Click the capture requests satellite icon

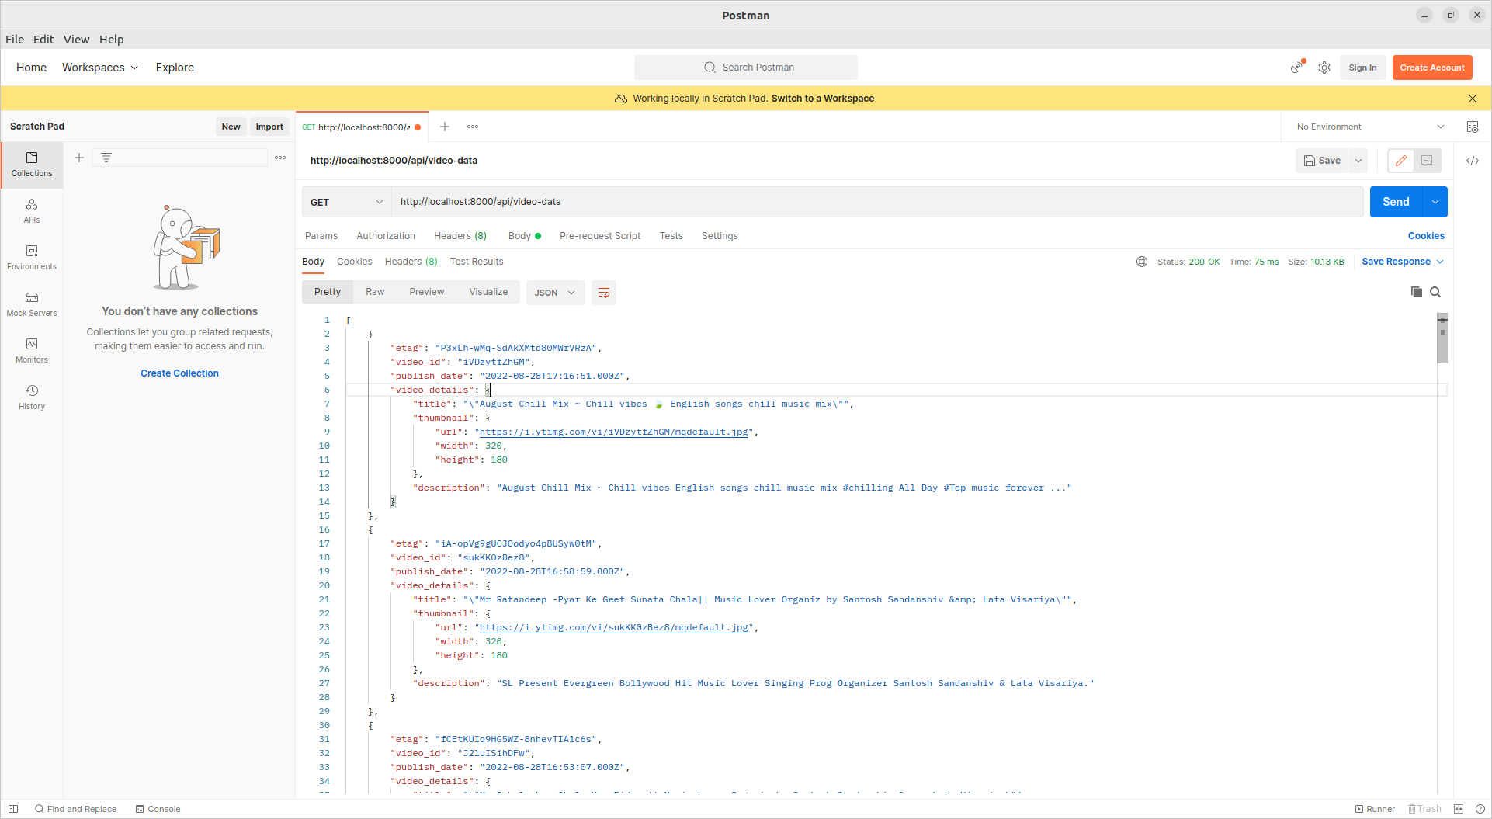(x=1297, y=68)
